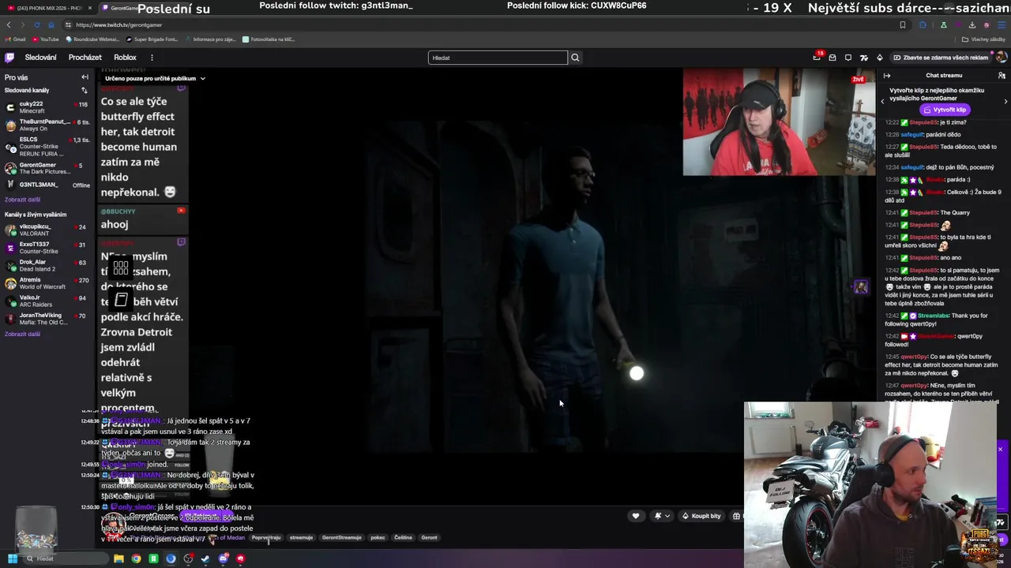
Task: Open Roundcube Webmail bookmark
Action: click(x=92, y=39)
